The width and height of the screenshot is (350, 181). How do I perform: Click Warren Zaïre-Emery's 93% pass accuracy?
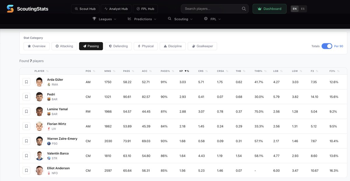(164, 141)
